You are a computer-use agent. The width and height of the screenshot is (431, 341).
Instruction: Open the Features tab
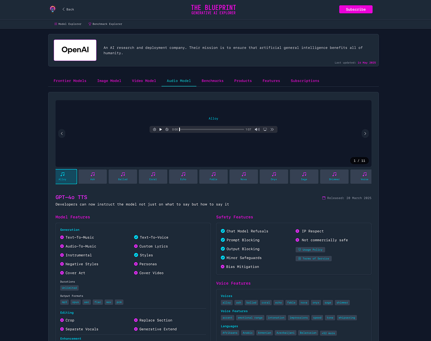click(271, 81)
